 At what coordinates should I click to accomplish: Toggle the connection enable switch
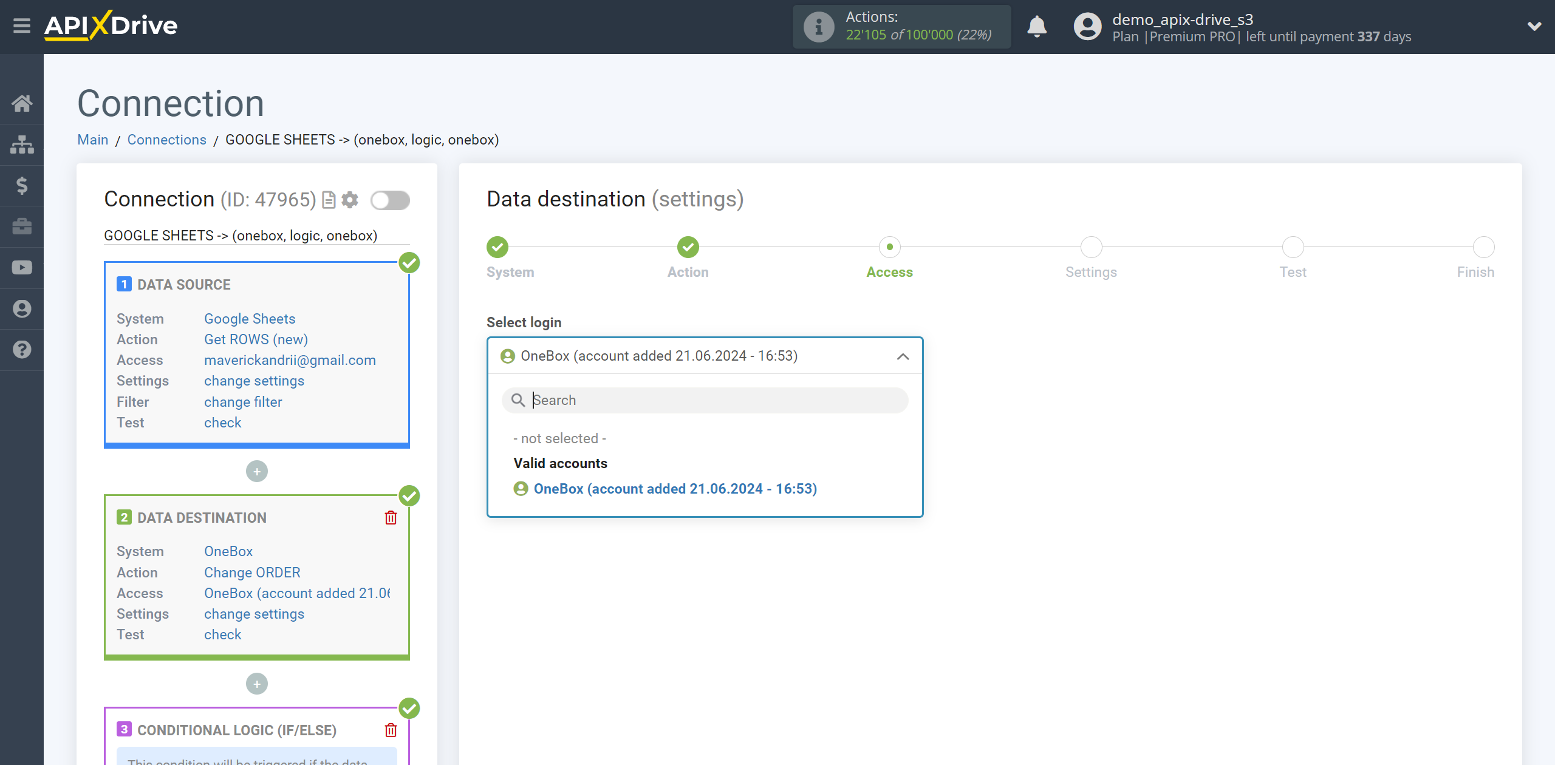391,200
